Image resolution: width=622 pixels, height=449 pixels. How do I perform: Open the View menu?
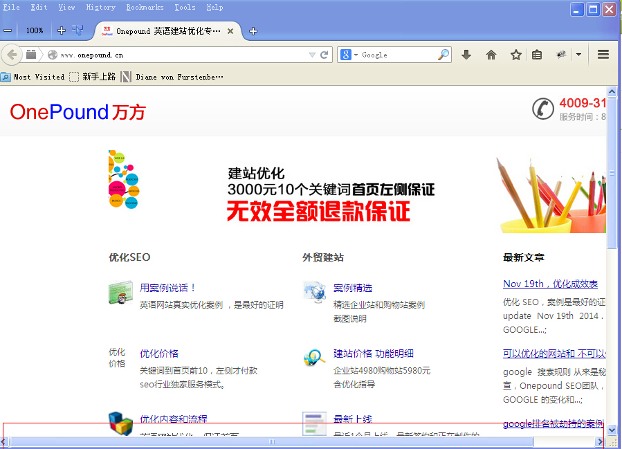click(66, 7)
